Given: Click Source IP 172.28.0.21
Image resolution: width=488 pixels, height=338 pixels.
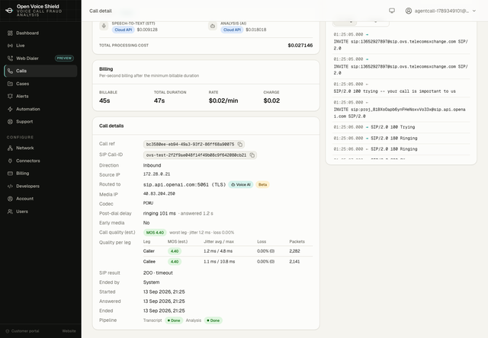Looking at the screenshot, I should click(x=156, y=174).
